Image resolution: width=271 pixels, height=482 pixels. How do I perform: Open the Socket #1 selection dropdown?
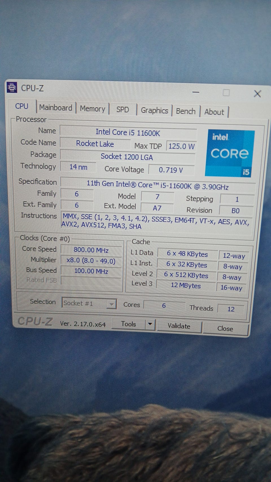(89, 303)
